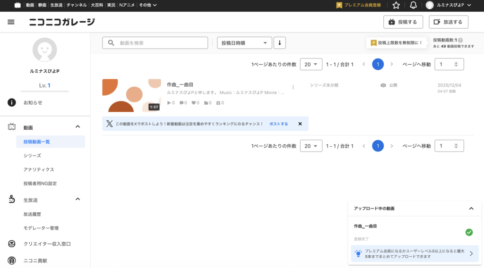The width and height of the screenshot is (484, 268).
Task: Collapse the 生放送 sidebar section
Action: click(78, 200)
